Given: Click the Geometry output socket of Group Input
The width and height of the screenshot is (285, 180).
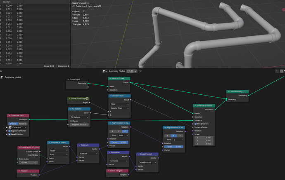Looking at the screenshot, I should pyautogui.click(x=88, y=83).
